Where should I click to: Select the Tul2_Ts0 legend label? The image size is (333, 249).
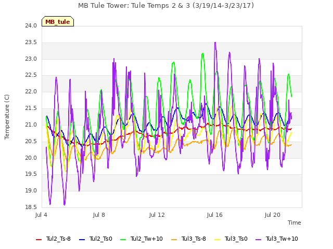click(100, 239)
